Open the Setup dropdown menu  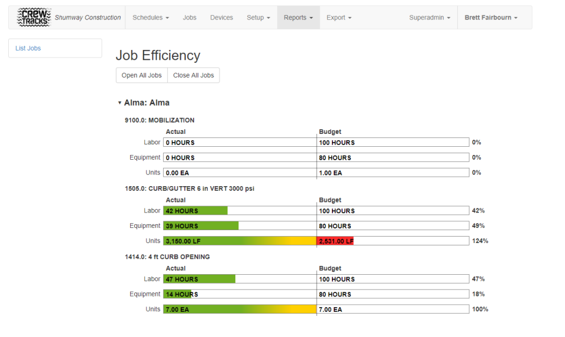(x=258, y=18)
